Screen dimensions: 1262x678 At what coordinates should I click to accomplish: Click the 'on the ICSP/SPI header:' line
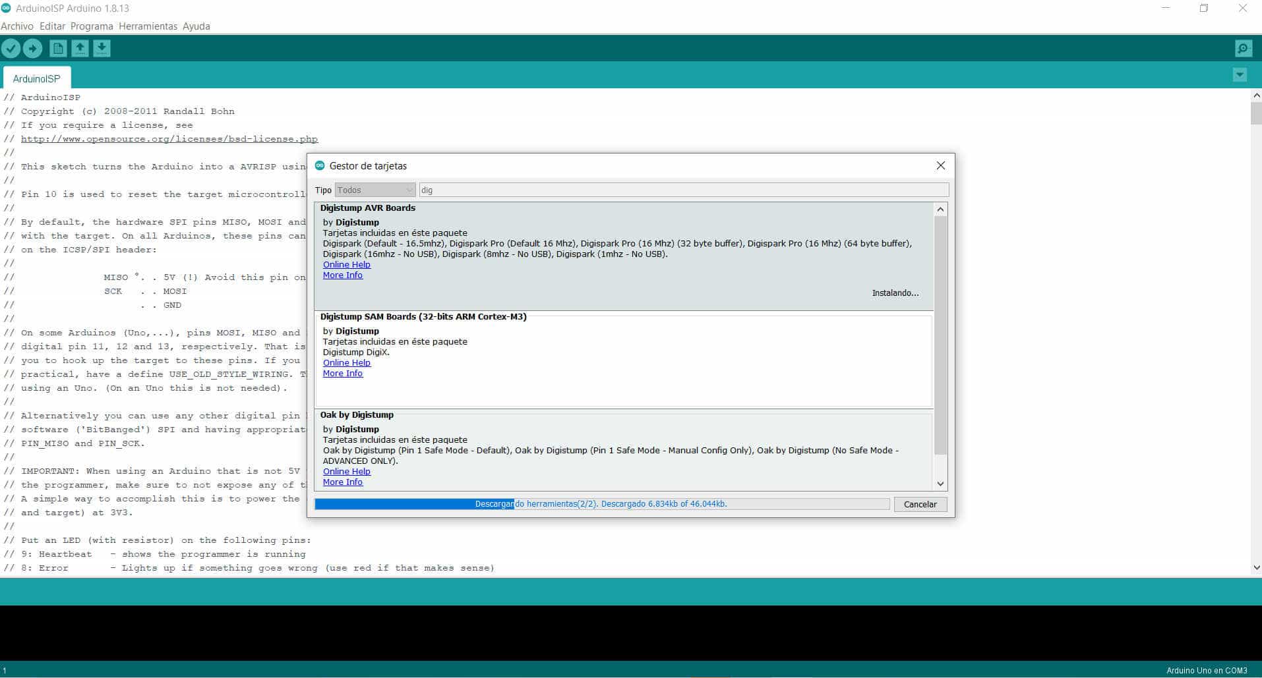tap(80, 250)
